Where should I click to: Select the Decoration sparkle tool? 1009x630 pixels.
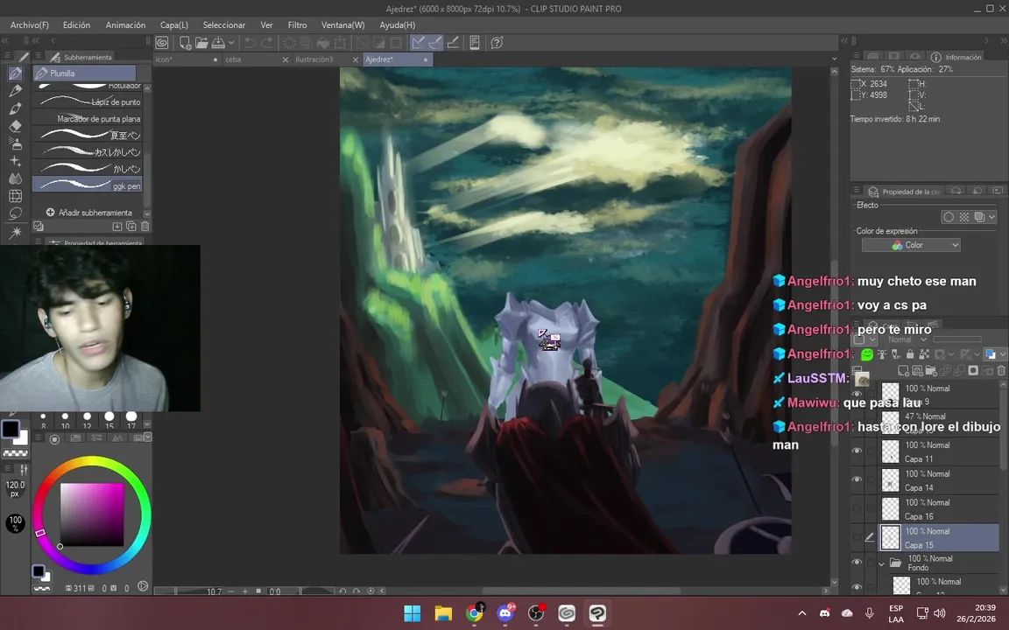click(16, 161)
